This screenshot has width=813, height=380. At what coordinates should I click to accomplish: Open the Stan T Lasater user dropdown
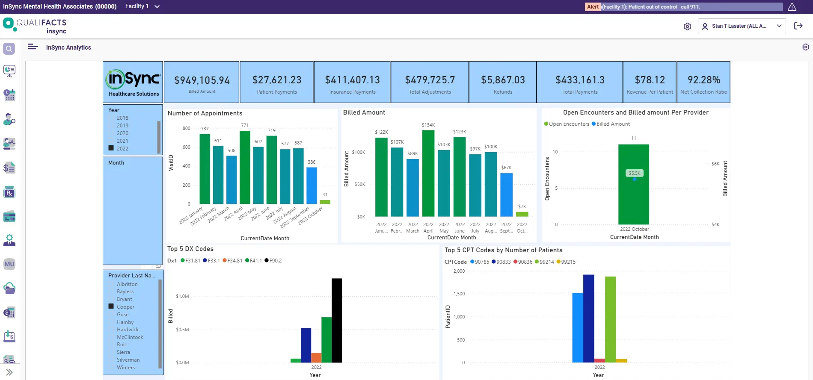click(742, 26)
